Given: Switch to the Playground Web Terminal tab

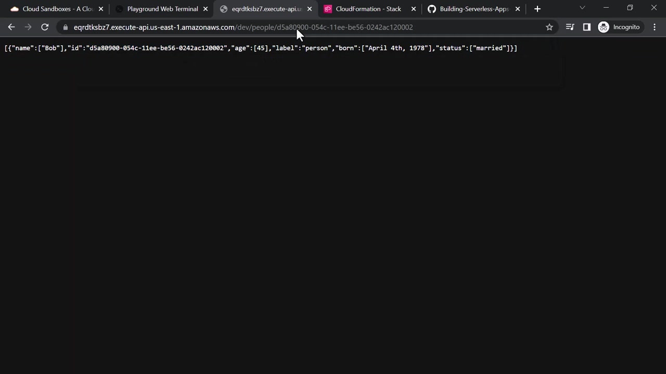Looking at the screenshot, I should coord(161,9).
